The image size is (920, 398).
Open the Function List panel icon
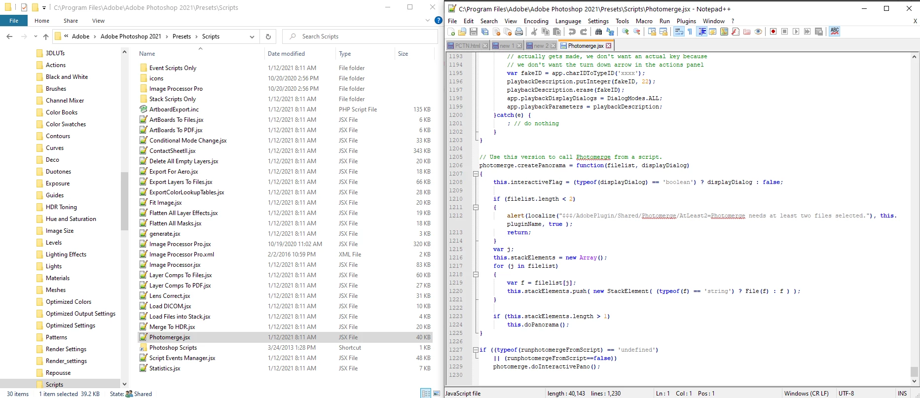736,32
